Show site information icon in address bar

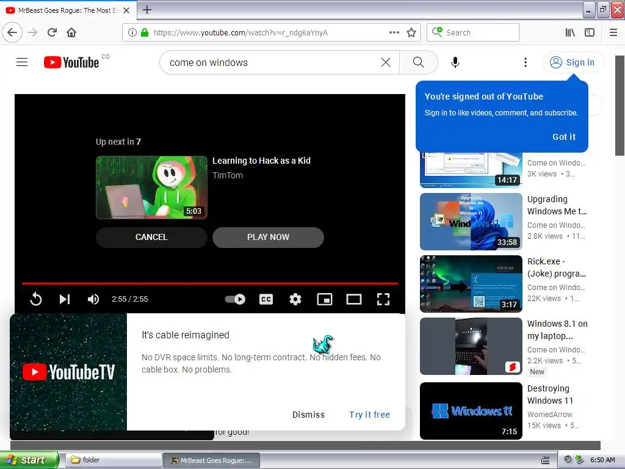(x=132, y=33)
